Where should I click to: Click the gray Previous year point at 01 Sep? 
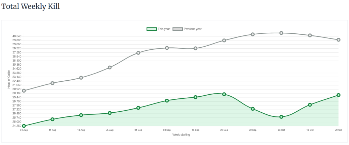point(138,53)
